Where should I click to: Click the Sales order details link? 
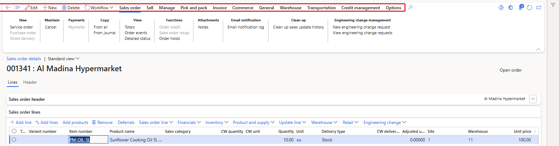click(x=24, y=59)
